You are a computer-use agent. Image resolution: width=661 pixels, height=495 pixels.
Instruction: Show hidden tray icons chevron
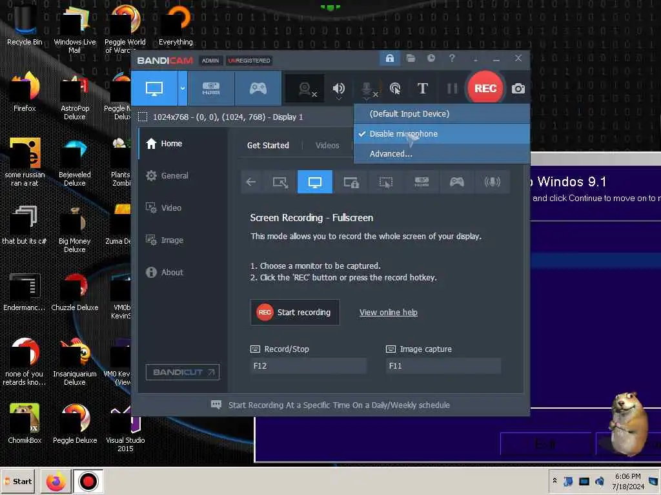point(554,481)
